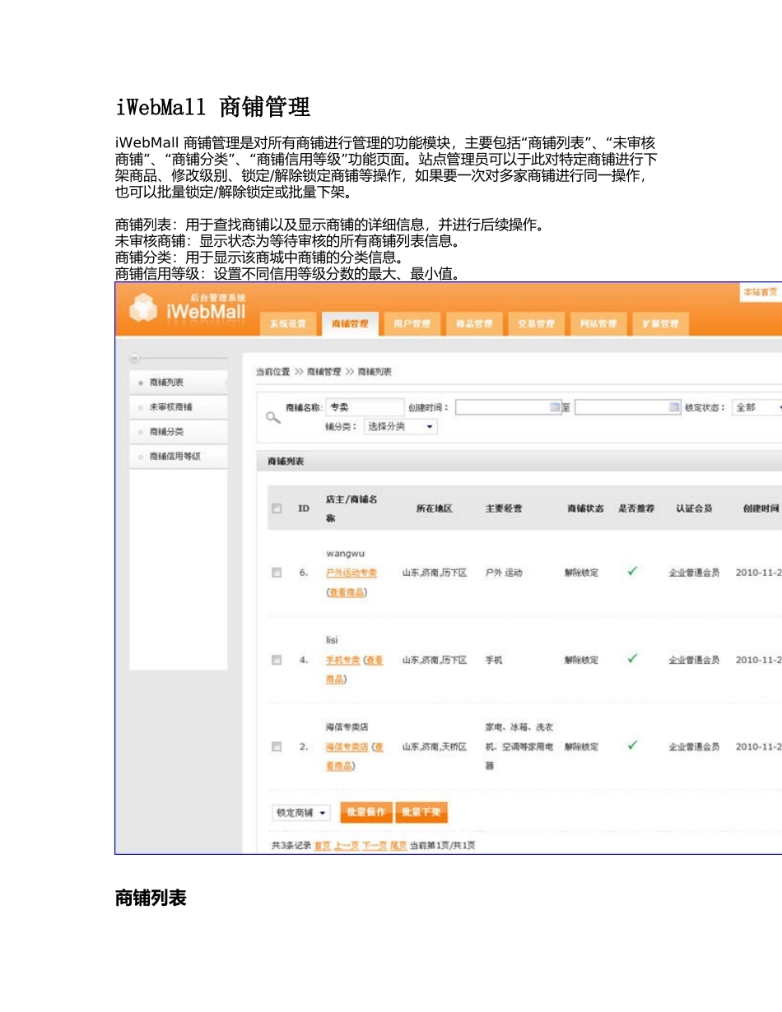
Task: Open the 户外运动专卖 shop link
Action: (x=351, y=573)
